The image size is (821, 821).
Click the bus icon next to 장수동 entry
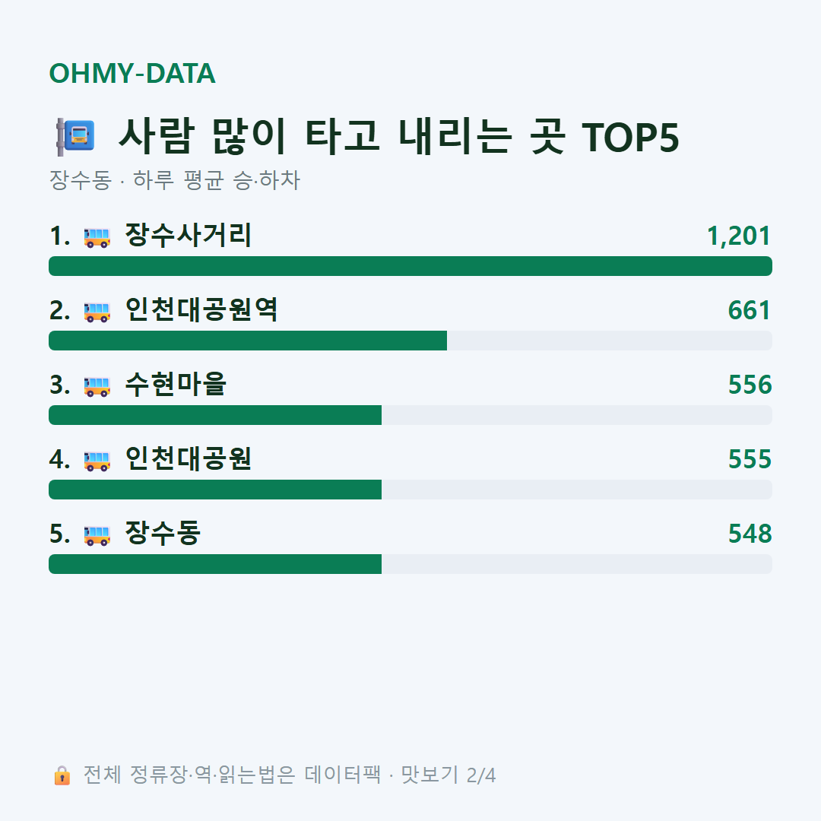coord(97,534)
